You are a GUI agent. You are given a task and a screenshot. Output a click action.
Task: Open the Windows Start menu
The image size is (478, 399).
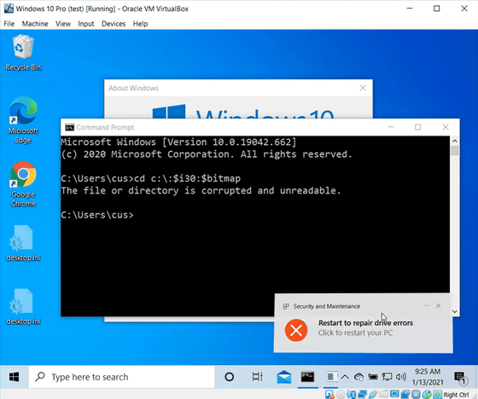pyautogui.click(x=14, y=377)
